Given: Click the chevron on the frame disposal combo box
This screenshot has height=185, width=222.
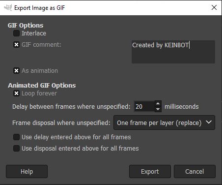Looking at the screenshot, I should click(x=209, y=123).
